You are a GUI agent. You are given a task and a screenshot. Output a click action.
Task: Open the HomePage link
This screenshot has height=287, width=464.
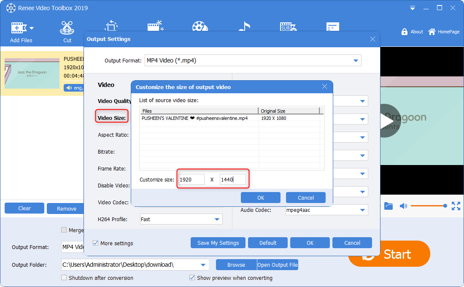tap(444, 32)
